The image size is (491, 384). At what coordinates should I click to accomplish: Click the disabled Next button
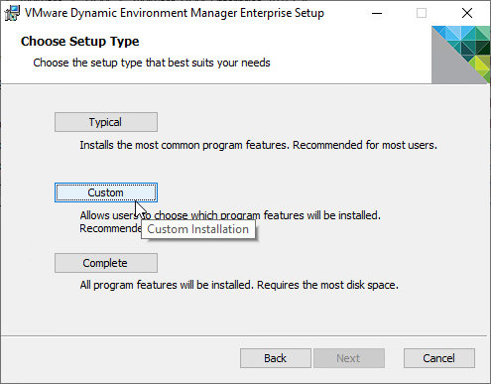(x=349, y=358)
